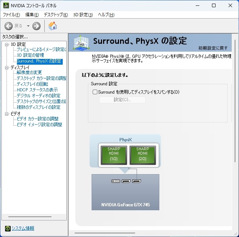Collapse the ディスプレイ tree node
The height and width of the screenshot is (237, 239).
[x=6, y=68]
